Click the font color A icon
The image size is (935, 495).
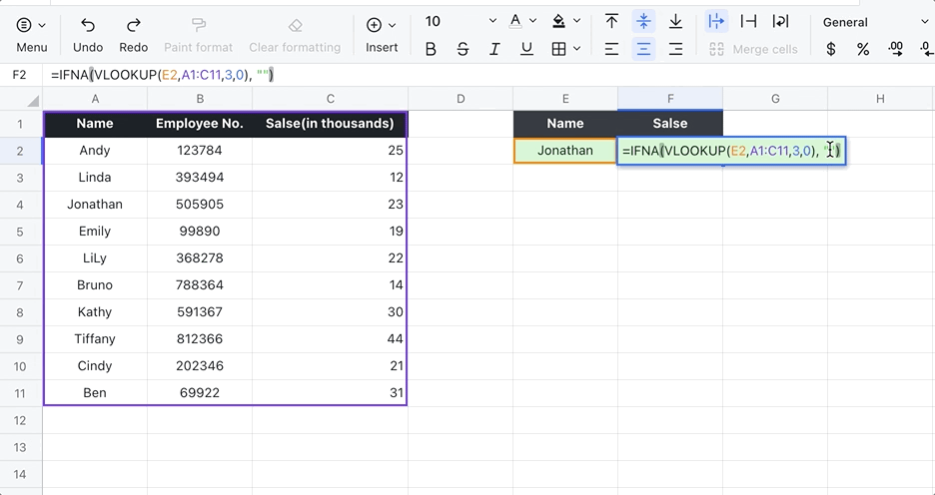[x=515, y=21]
